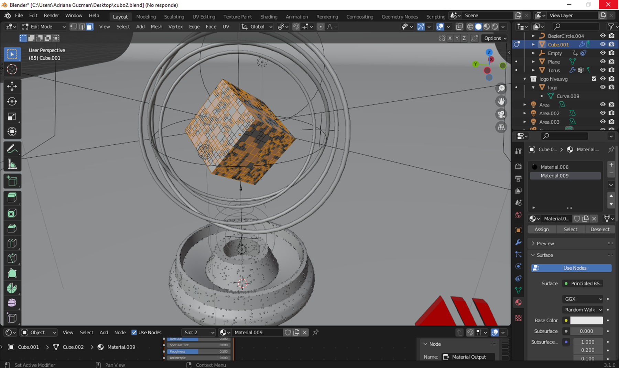Click the pan hand viewport control
The width and height of the screenshot is (619, 368).
(x=501, y=101)
